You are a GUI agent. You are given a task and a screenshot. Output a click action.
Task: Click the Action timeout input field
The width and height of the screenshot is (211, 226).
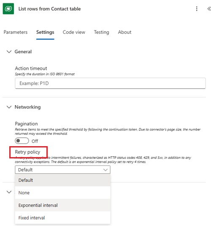click(x=110, y=83)
